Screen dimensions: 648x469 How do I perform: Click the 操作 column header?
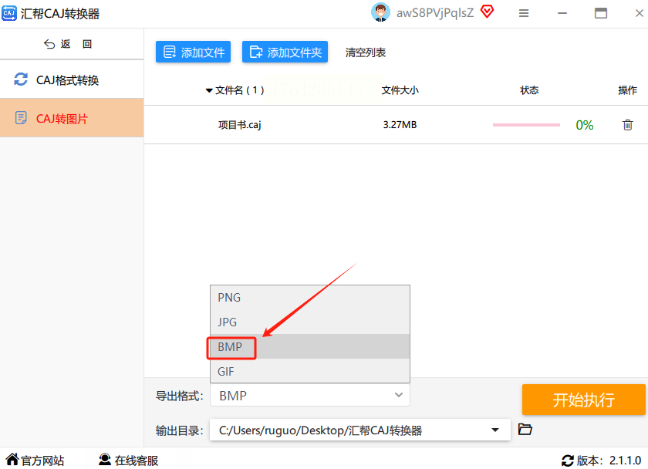coord(627,90)
